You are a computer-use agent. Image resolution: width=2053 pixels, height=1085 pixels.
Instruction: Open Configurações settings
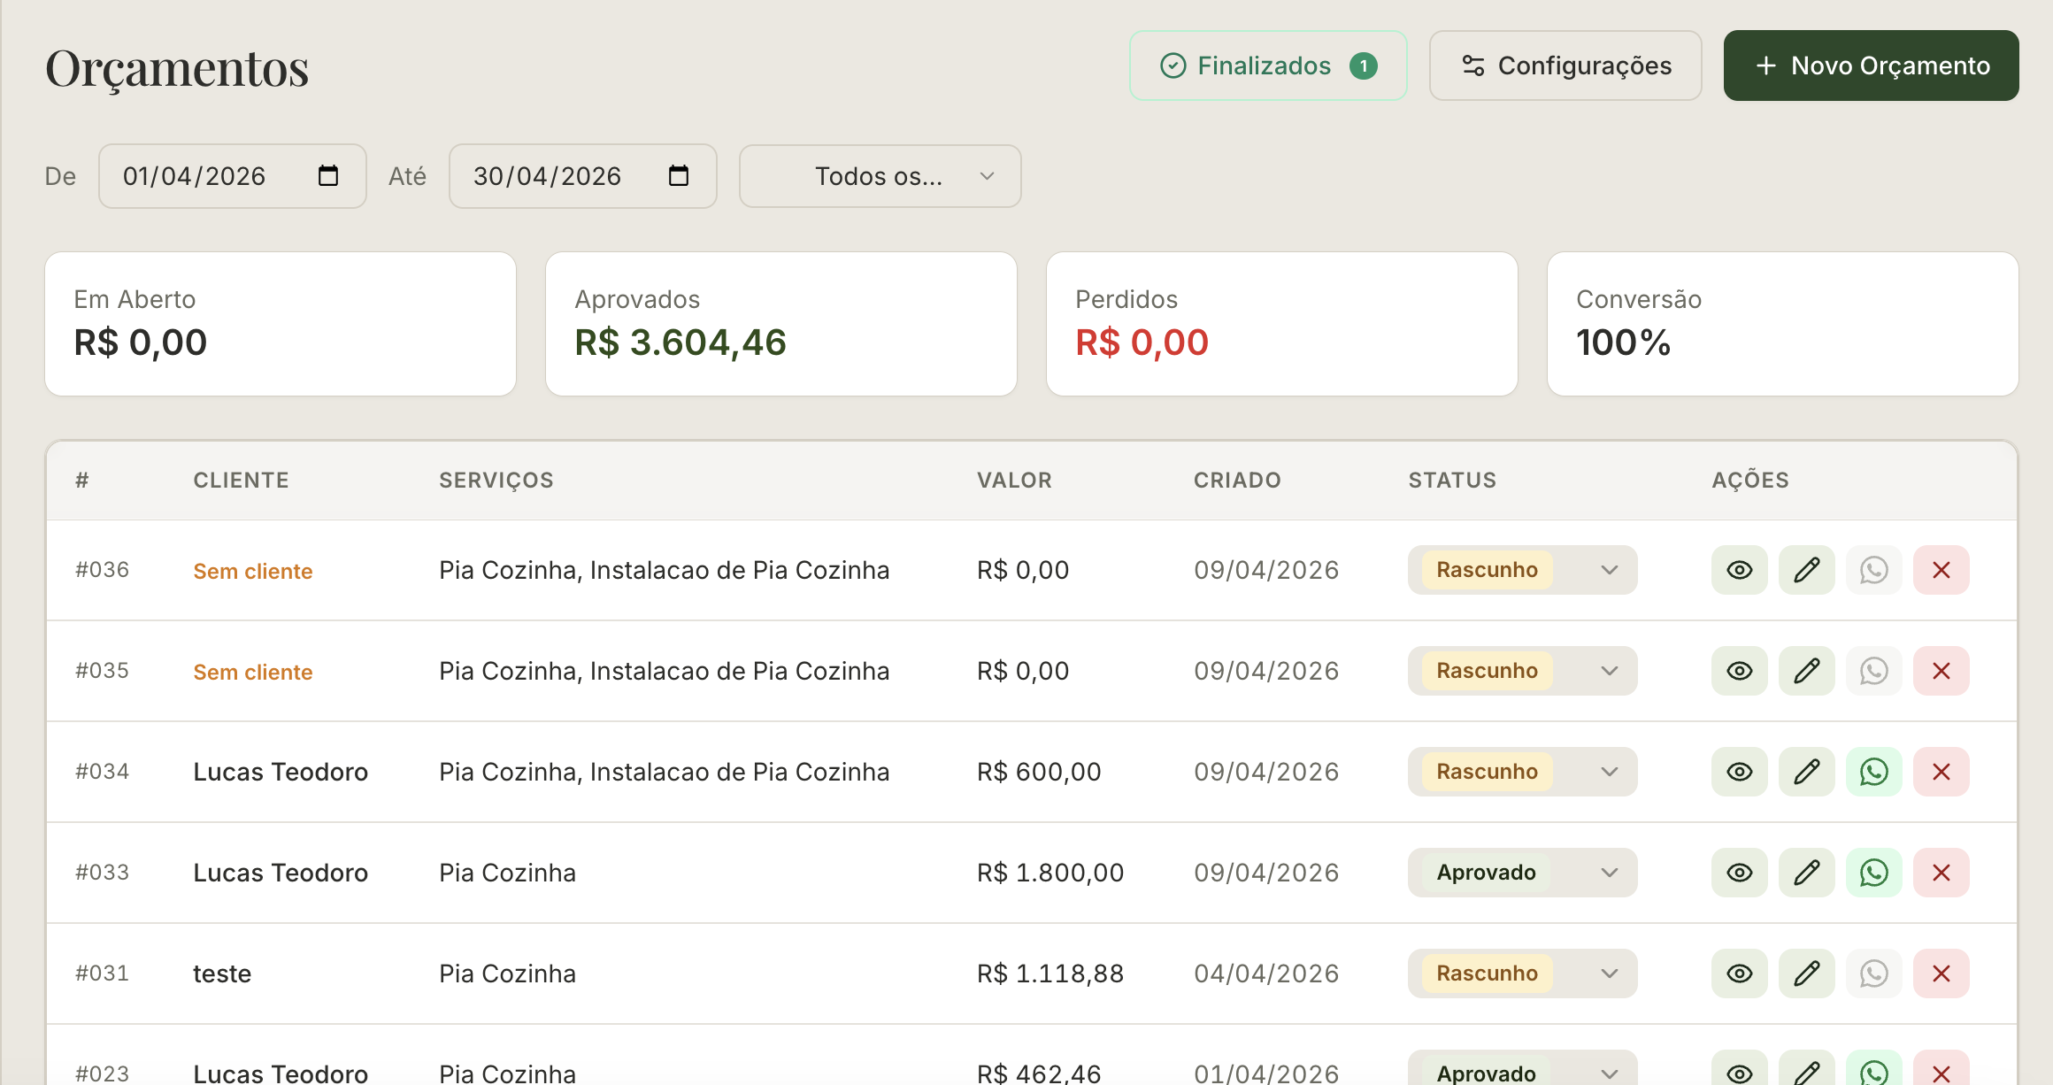coord(1565,65)
